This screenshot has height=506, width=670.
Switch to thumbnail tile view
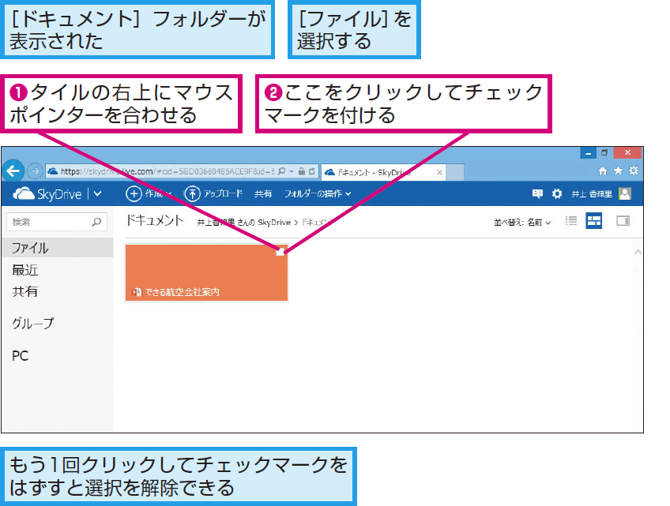pos(594,221)
